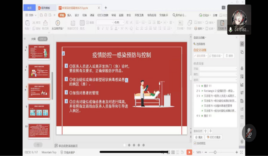Move the animation up with the reorder up arrow
Image resolution: width=268 pixels, height=156 pixels.
point(206,131)
